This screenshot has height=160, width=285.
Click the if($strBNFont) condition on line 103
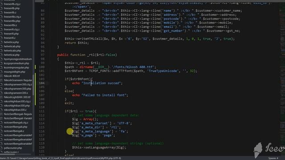pos(78,79)
